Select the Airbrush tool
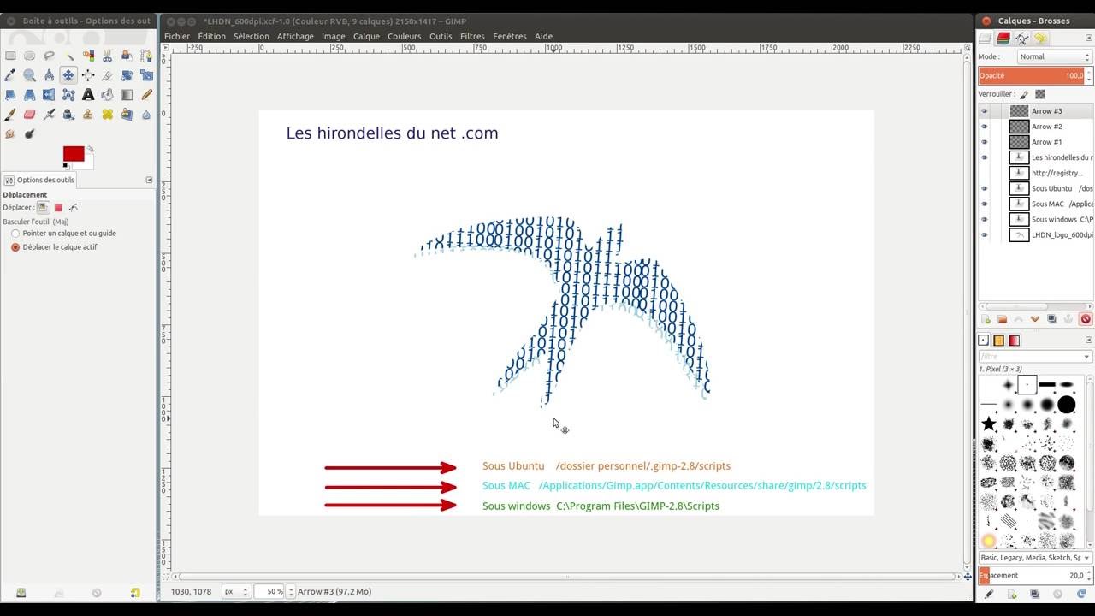 [x=50, y=115]
